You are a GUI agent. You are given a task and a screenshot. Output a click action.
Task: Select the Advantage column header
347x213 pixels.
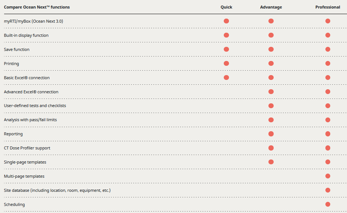pos(271,7)
